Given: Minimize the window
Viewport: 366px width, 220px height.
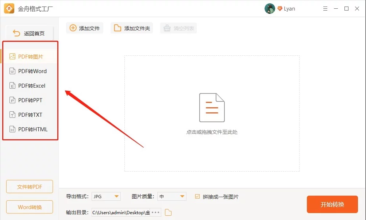Looking at the screenshot, I should 336,9.
